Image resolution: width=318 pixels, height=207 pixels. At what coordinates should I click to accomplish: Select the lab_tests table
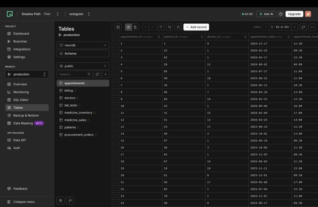tap(83, 105)
